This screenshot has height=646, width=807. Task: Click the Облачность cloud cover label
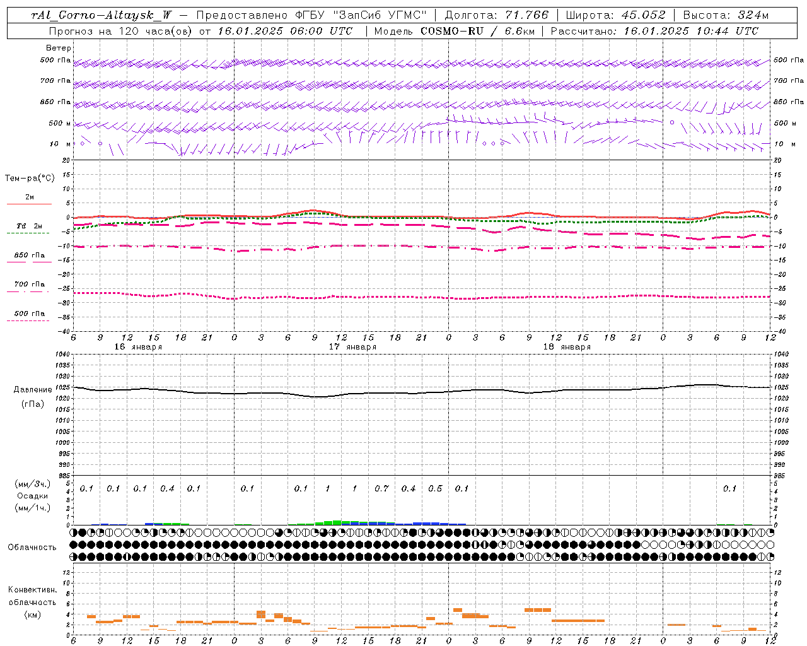pyautogui.click(x=32, y=548)
